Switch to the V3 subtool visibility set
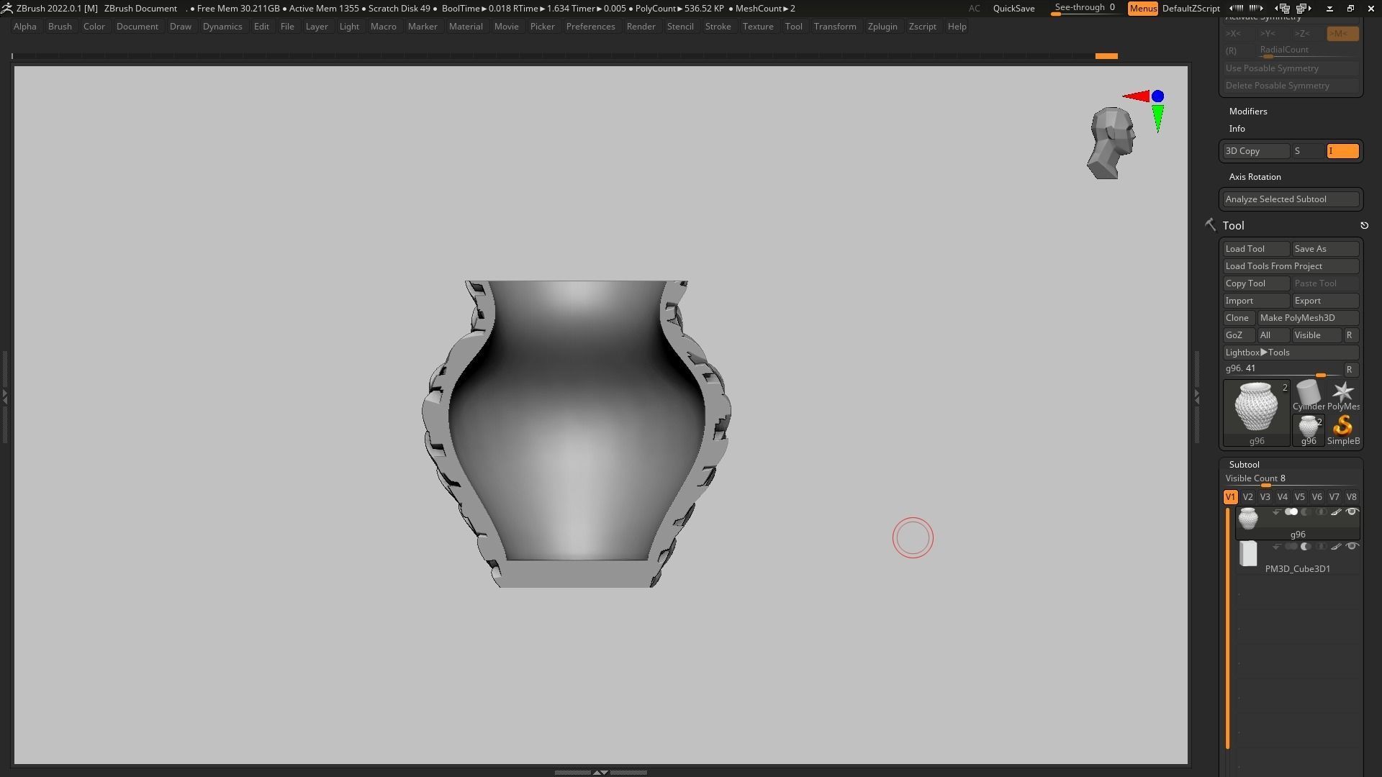Image resolution: width=1382 pixels, height=777 pixels. [1265, 497]
